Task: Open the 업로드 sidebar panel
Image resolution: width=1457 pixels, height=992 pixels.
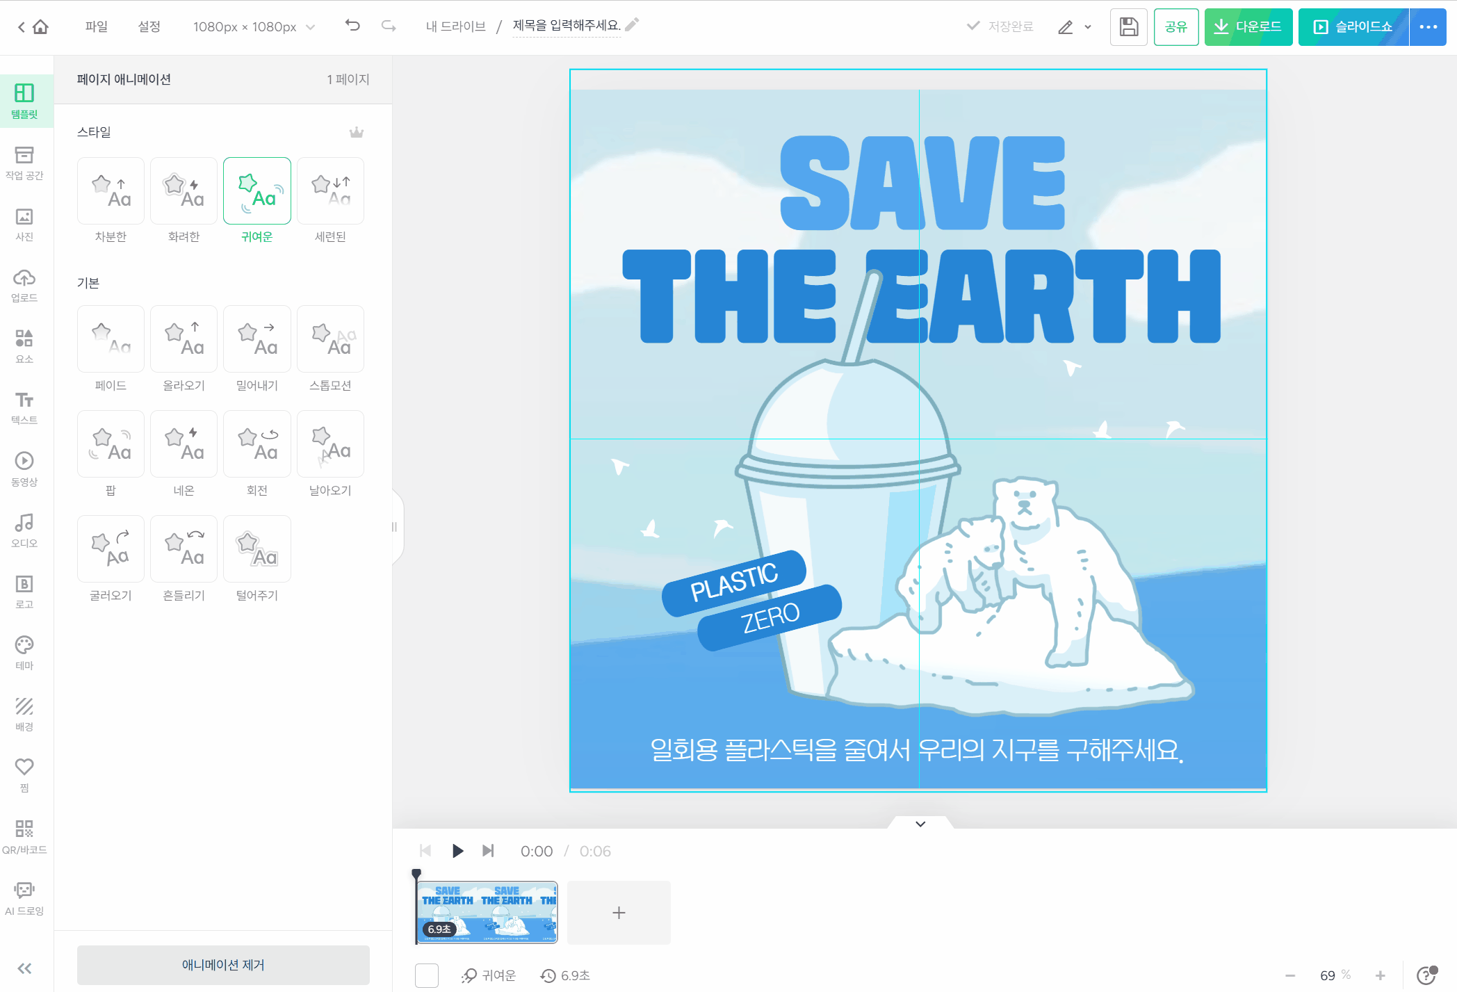Action: [25, 285]
